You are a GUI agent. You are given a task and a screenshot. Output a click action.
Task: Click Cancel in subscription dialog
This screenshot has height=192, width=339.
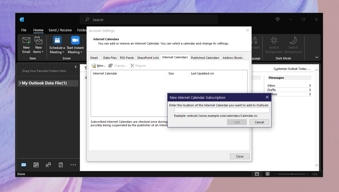click(259, 122)
